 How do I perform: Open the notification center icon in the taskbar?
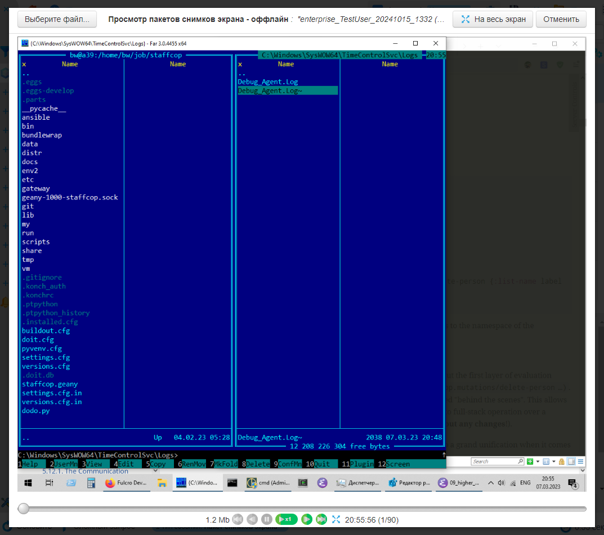(572, 483)
